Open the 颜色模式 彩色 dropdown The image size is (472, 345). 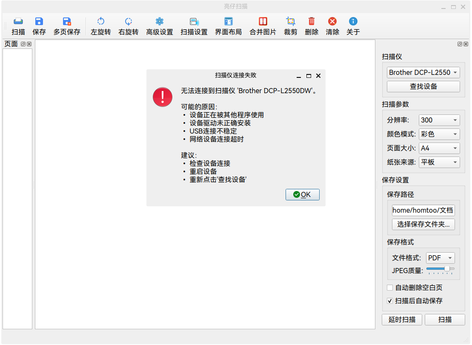click(x=439, y=134)
